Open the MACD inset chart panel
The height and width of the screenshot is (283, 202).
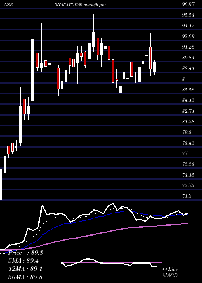click(111, 263)
